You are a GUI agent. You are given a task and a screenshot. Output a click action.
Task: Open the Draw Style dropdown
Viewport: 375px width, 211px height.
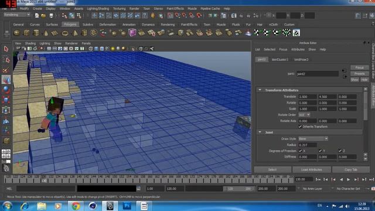tap(313, 139)
